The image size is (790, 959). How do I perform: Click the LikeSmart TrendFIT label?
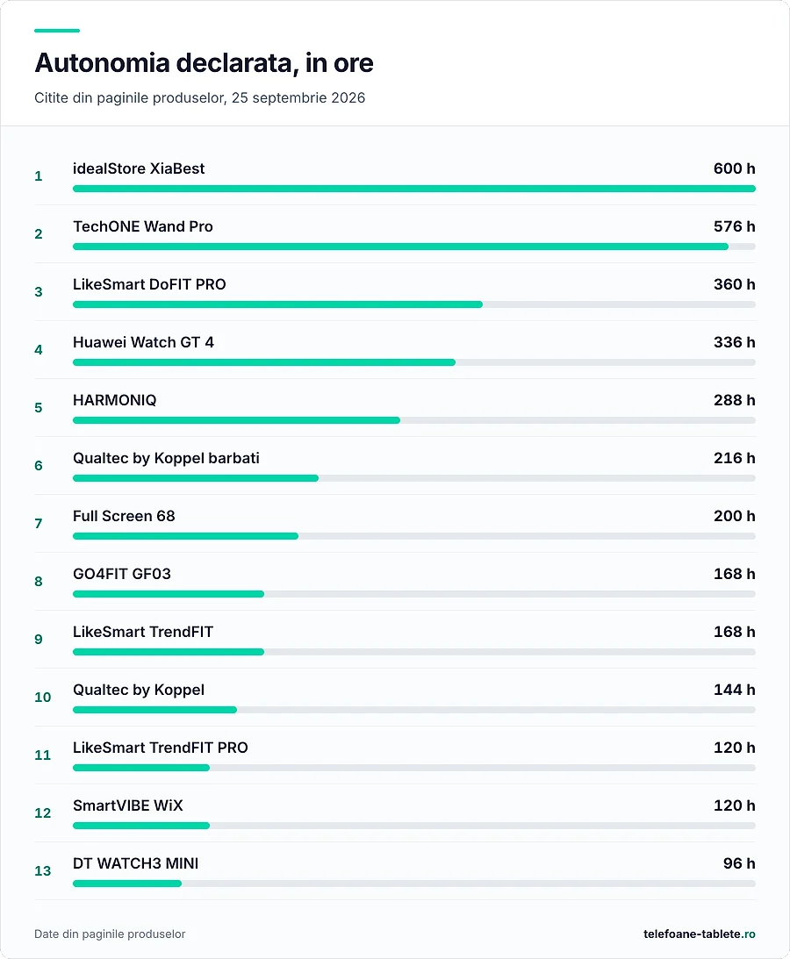click(142, 632)
